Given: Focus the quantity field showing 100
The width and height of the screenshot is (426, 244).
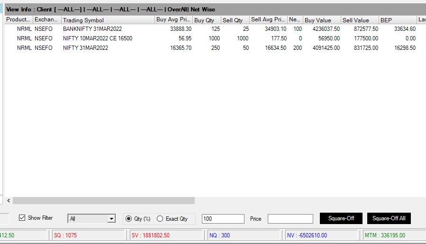Looking at the screenshot, I should pos(223,219).
